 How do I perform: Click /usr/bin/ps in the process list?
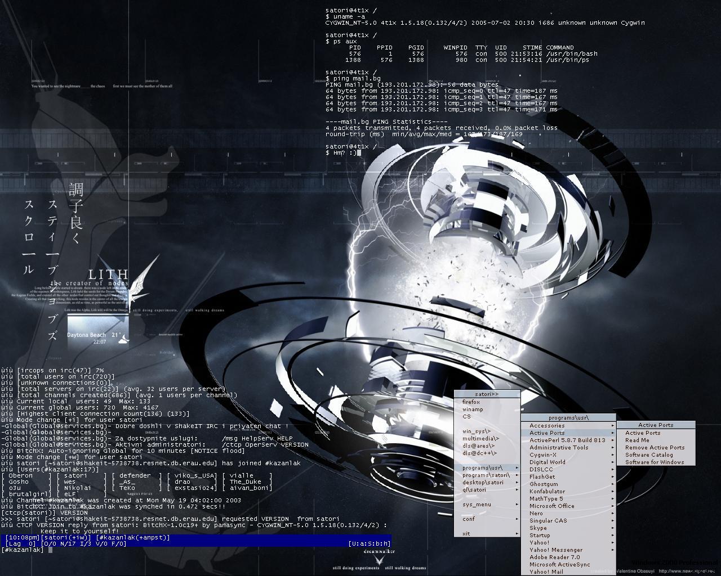coord(568,60)
